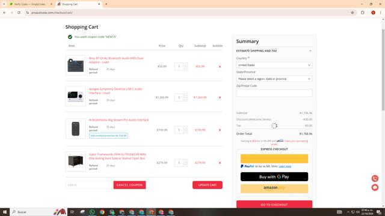Open WhatsApp from the taskbar
The width and height of the screenshot is (385, 216).
pyautogui.click(x=92, y=212)
